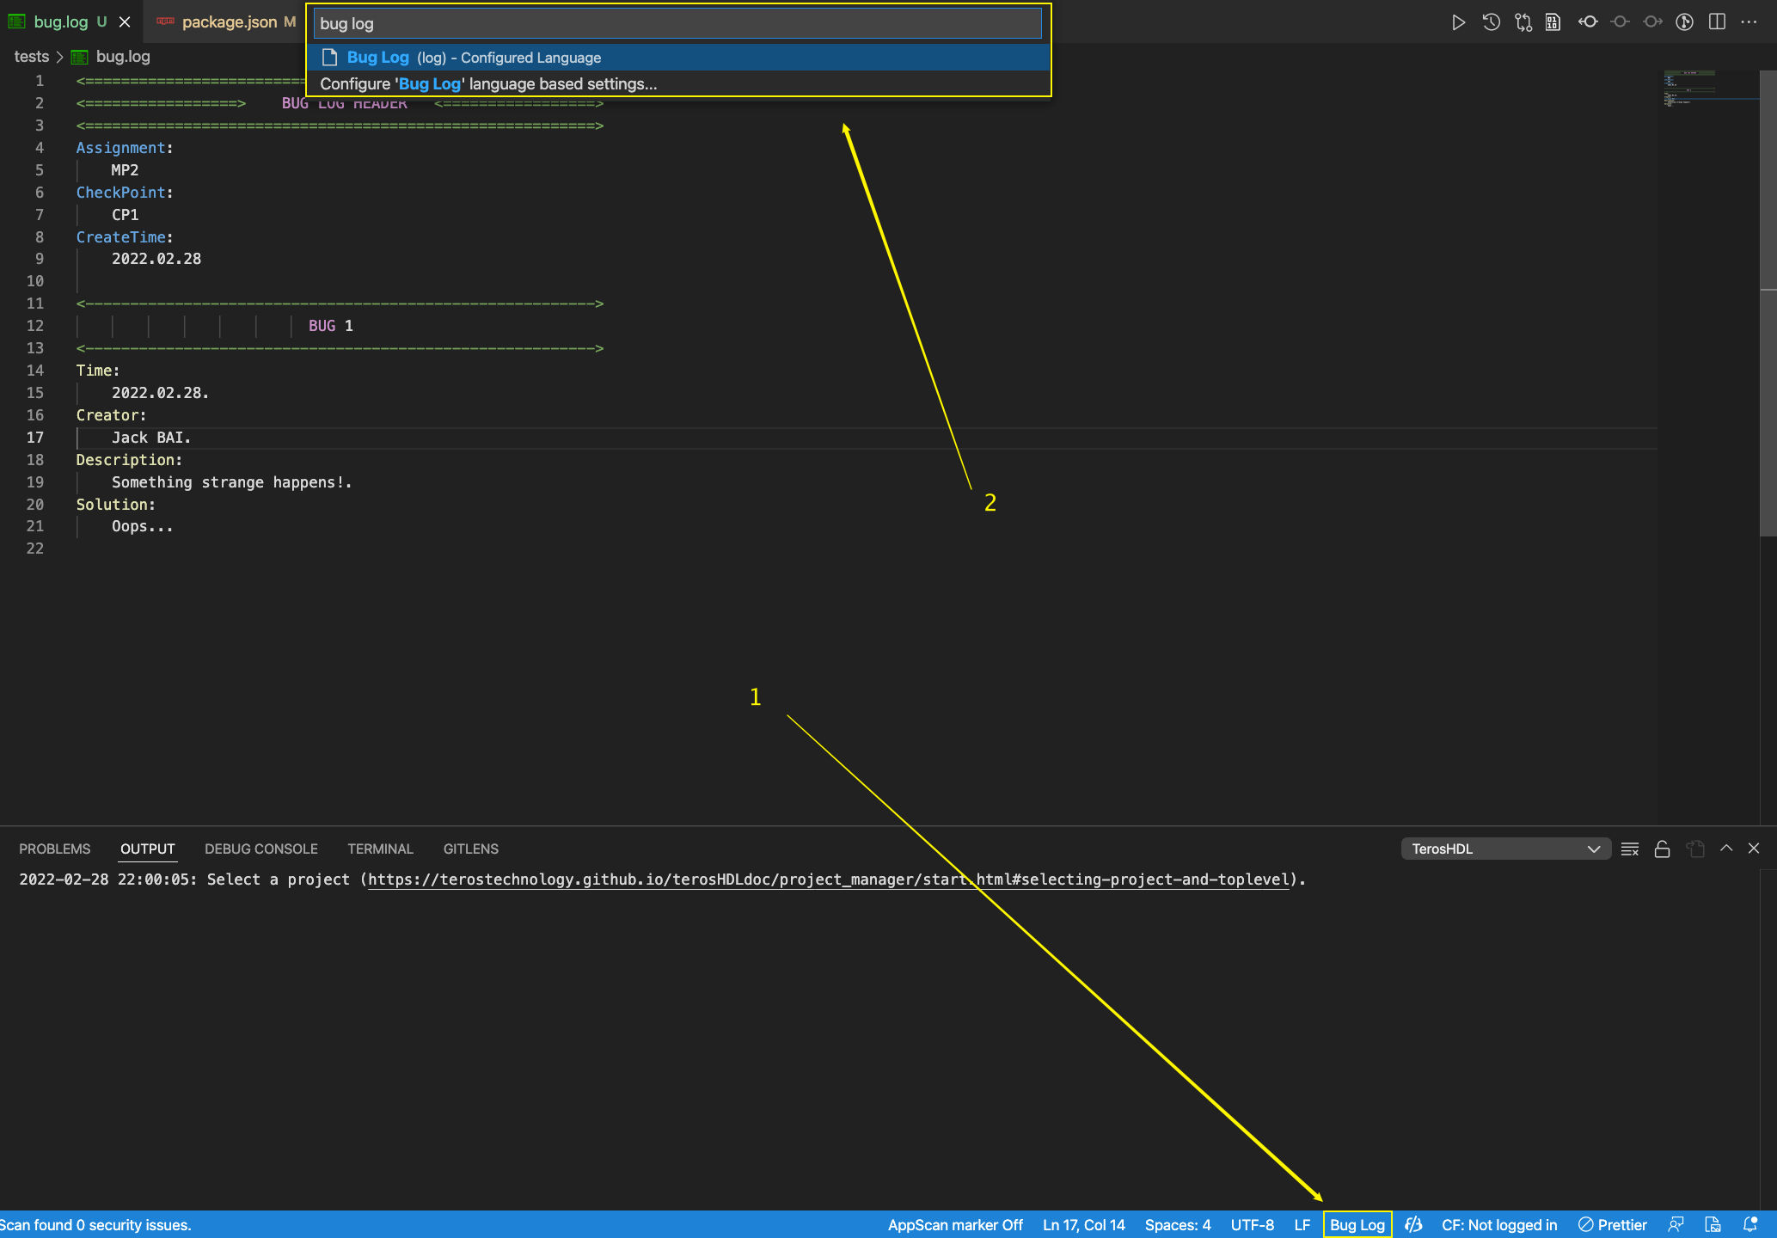Toggle output scroll lock
1777x1238 pixels.
[x=1662, y=849]
